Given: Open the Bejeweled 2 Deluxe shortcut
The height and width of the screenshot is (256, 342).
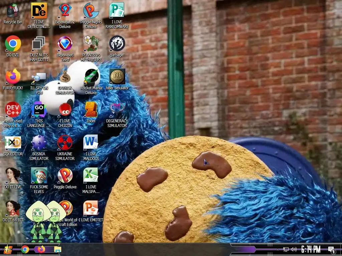Looking at the screenshot, I should click(x=65, y=16).
